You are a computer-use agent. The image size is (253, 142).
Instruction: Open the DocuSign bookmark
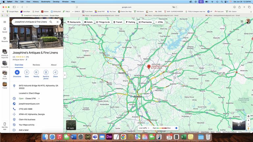click(x=25, y=12)
